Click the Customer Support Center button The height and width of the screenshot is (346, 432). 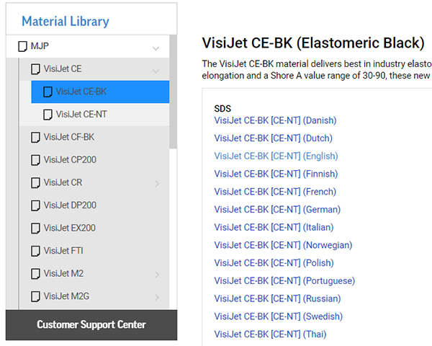(x=91, y=325)
